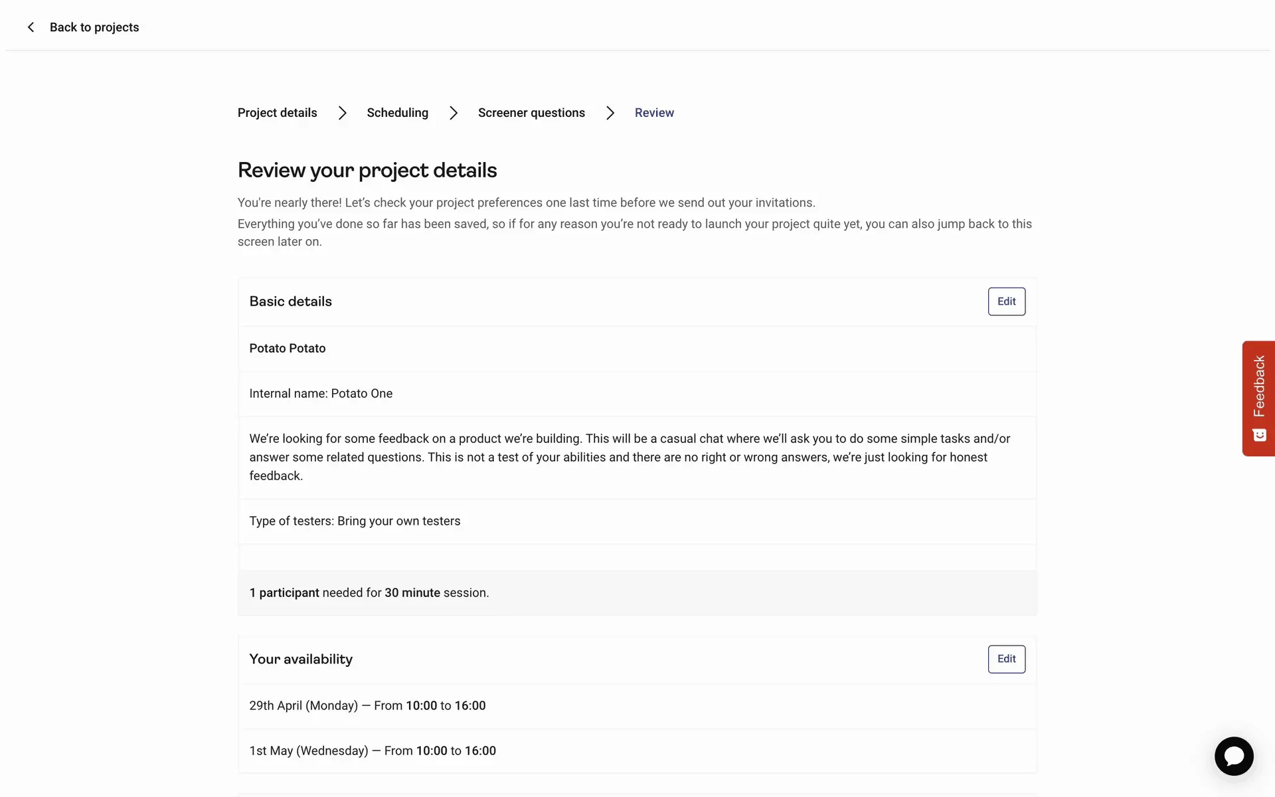The width and height of the screenshot is (1275, 797).
Task: Click the 1st May availability row
Action: pos(373,751)
